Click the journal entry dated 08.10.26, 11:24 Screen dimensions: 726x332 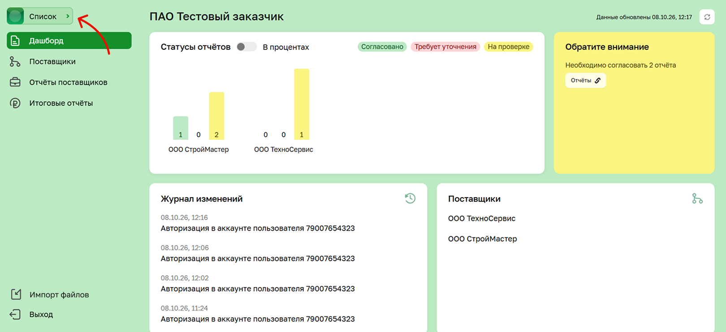click(x=258, y=314)
